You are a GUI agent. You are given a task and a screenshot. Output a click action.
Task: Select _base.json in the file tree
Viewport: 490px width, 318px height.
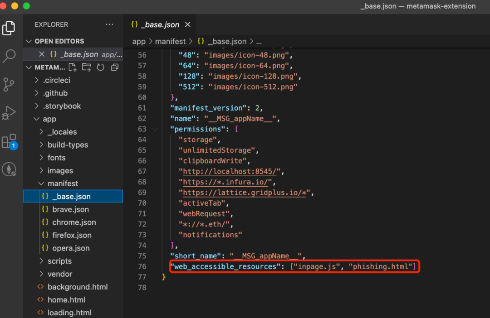(73, 196)
